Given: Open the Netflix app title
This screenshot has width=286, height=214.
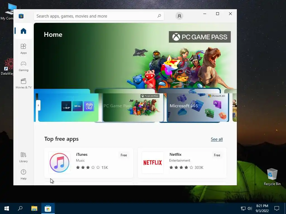Looking at the screenshot, I should point(175,154).
